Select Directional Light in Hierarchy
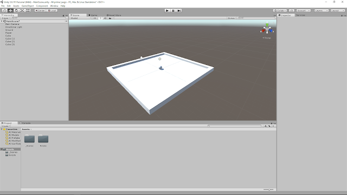Screen dimensions: 347x195 pos(14,27)
